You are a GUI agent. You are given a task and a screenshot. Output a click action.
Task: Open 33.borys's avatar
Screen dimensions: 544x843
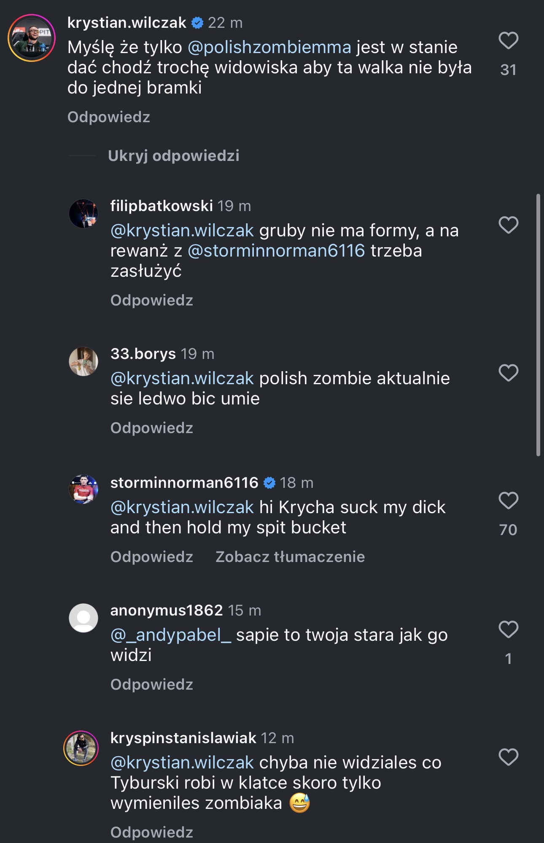(83, 361)
